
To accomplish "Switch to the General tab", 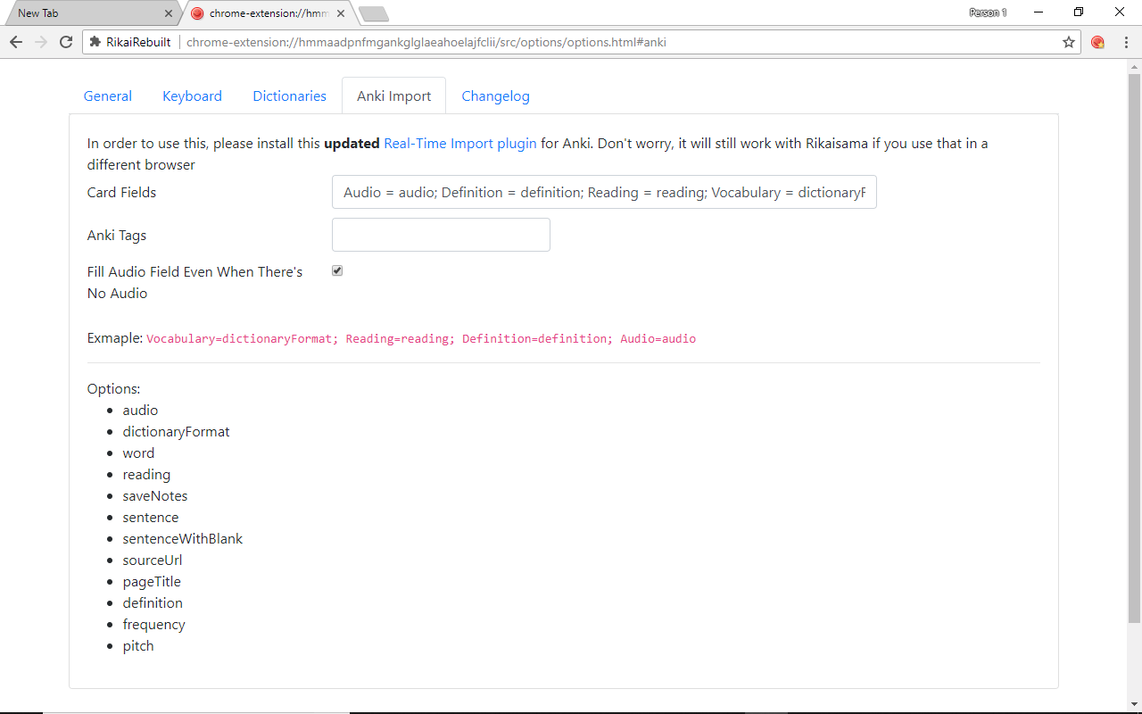I will [108, 96].
